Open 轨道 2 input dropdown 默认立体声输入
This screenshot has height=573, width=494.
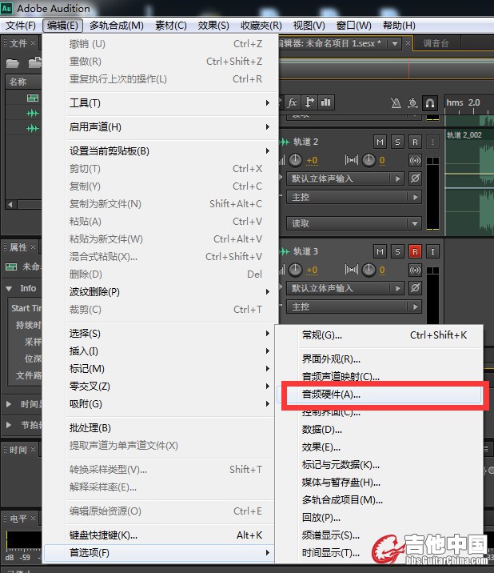(345, 178)
